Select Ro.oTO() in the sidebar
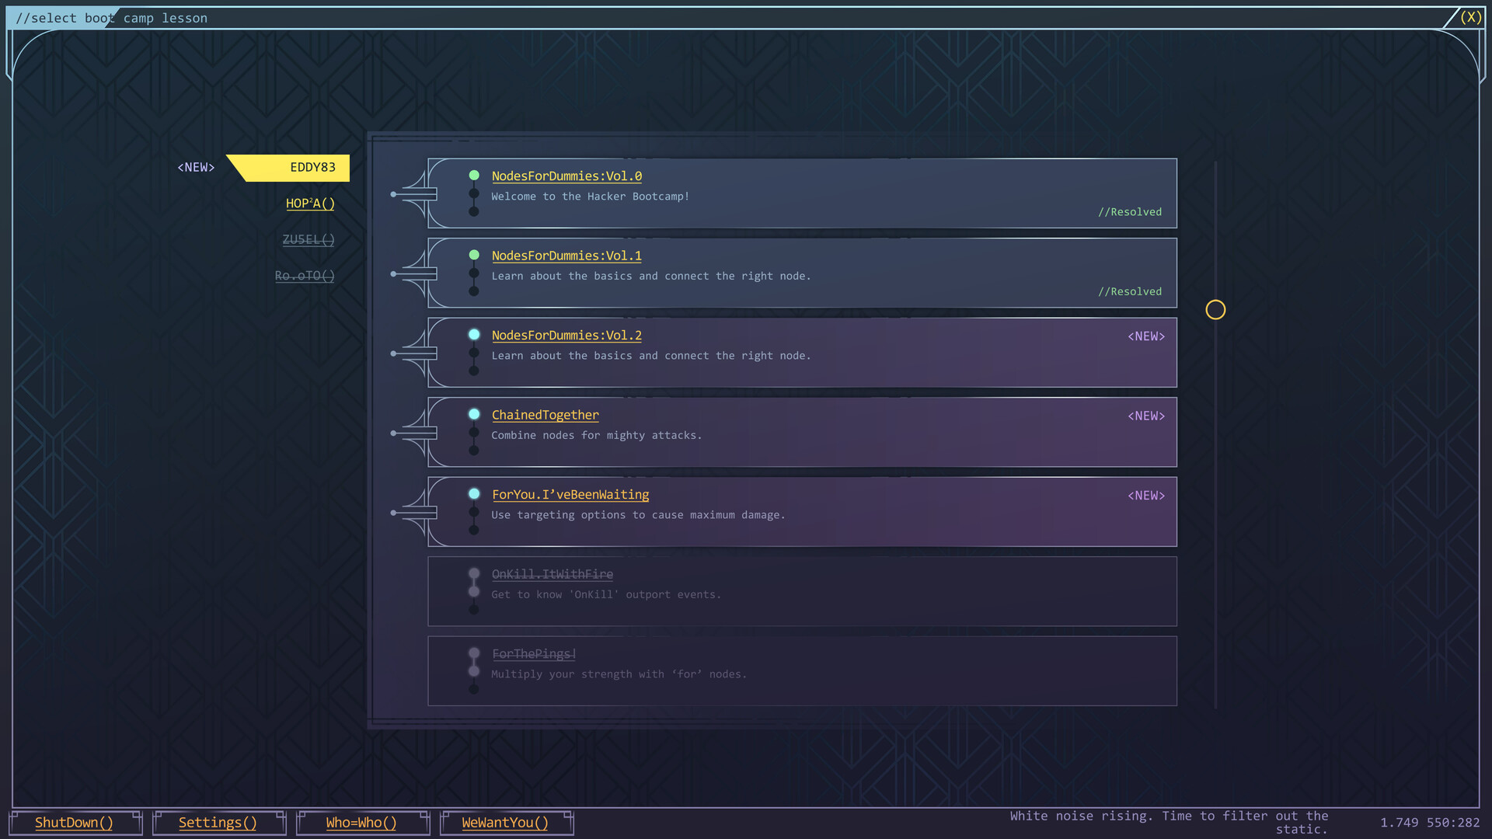The image size is (1492, 839). click(x=305, y=275)
